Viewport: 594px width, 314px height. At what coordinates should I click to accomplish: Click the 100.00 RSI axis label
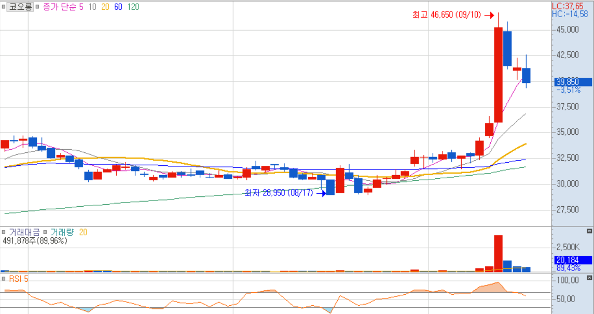click(568, 280)
